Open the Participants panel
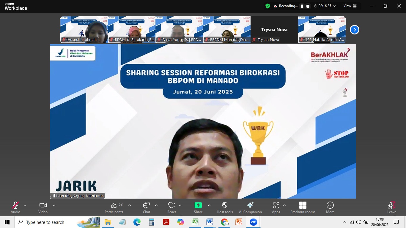406x228 pixels. click(114, 205)
